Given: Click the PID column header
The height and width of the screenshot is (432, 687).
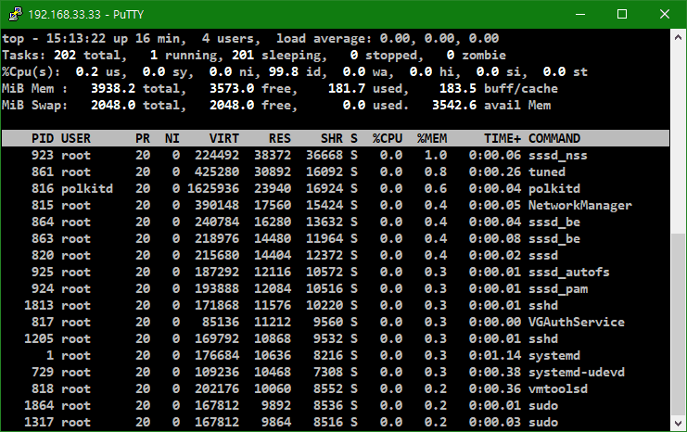Looking at the screenshot, I should click(x=42, y=138).
